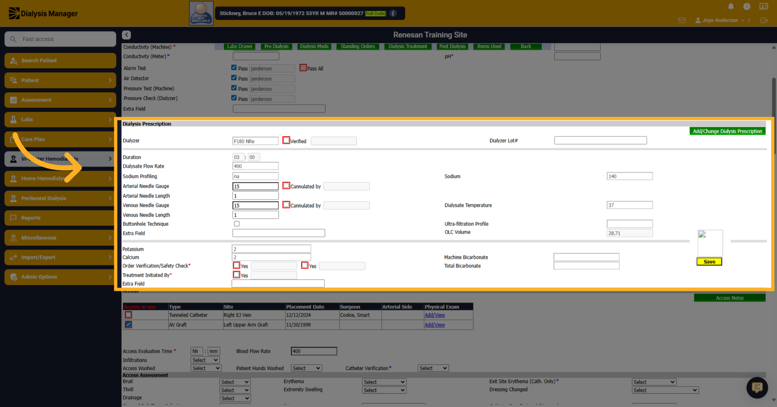
Task: Collapse the sidebar with the back chevron
Action: (x=126, y=35)
